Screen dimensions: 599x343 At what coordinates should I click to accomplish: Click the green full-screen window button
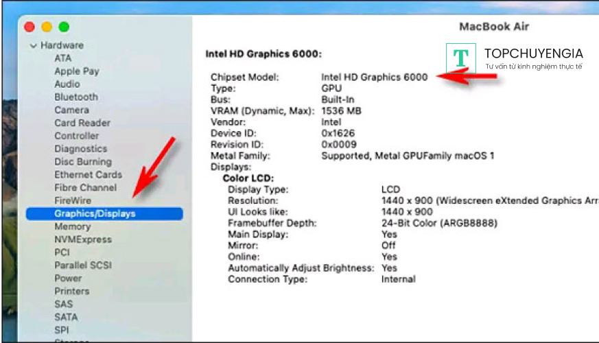[64, 27]
